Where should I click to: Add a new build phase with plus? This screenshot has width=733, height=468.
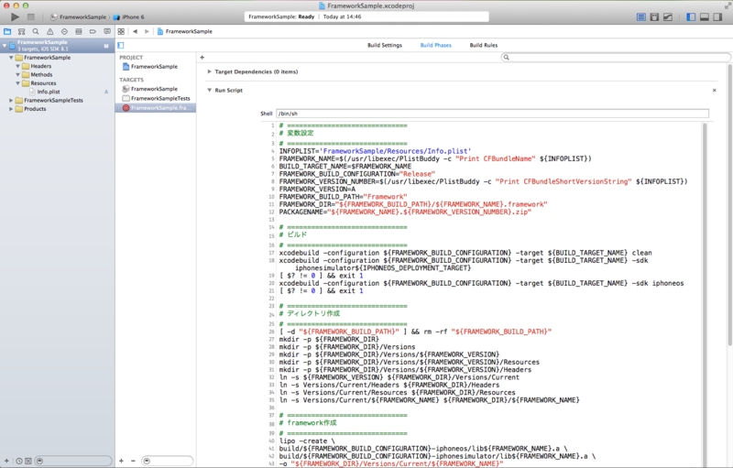point(202,58)
